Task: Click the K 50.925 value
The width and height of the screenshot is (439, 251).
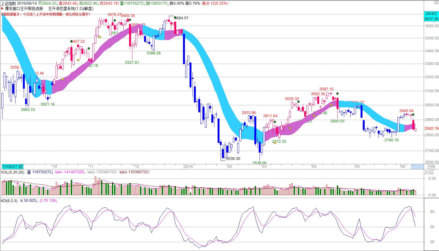Action: click(29, 201)
